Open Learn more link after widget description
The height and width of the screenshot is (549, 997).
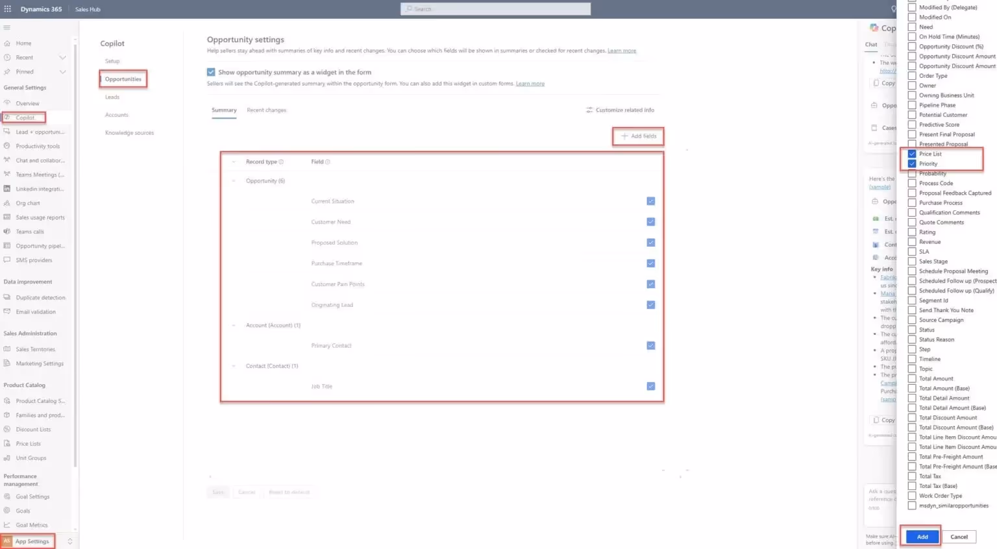[x=530, y=84]
